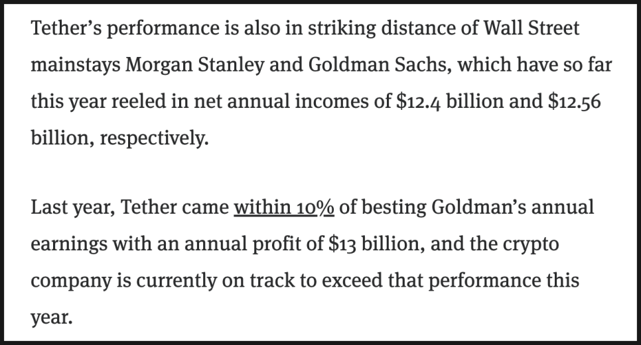641x345 pixels.
Task: Click the word "striking" in the first line
Action: 340,29
